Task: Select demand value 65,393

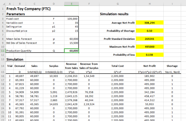Action: tap(20, 80)
